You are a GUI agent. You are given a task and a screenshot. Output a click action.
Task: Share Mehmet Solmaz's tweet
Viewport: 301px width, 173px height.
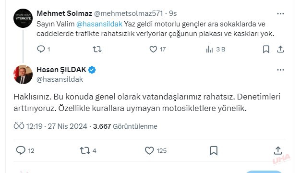tap(280, 49)
